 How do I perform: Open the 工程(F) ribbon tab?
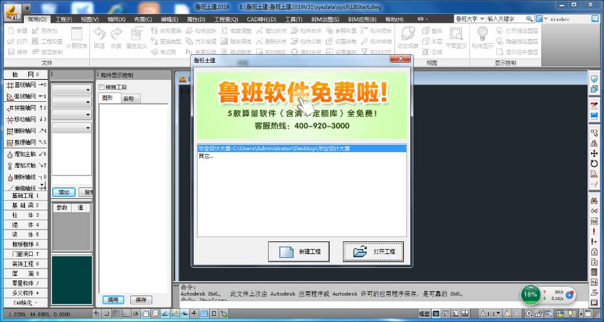pos(64,19)
